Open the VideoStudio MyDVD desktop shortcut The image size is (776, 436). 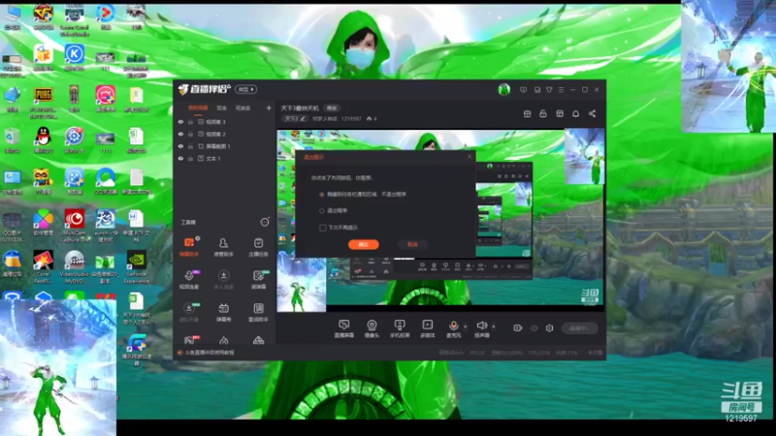75,267
